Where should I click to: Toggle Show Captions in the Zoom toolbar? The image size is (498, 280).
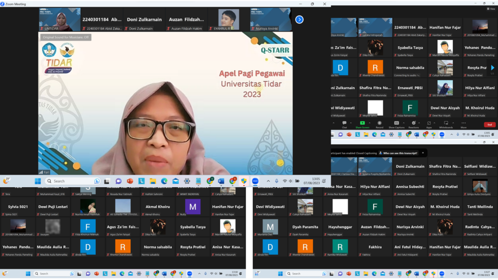pos(396,124)
